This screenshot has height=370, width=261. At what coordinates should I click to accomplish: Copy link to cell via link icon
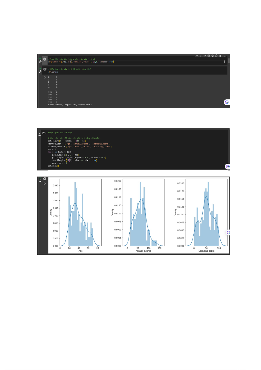click(205, 56)
